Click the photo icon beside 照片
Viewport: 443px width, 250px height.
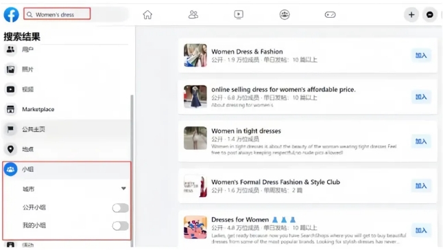click(10, 69)
